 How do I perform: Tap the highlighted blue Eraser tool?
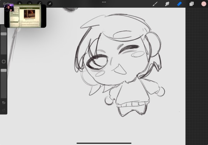[179, 4]
